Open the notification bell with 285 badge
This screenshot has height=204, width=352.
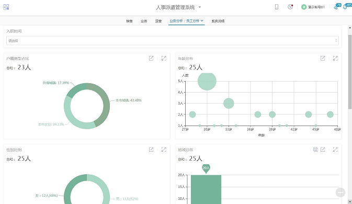347,6
